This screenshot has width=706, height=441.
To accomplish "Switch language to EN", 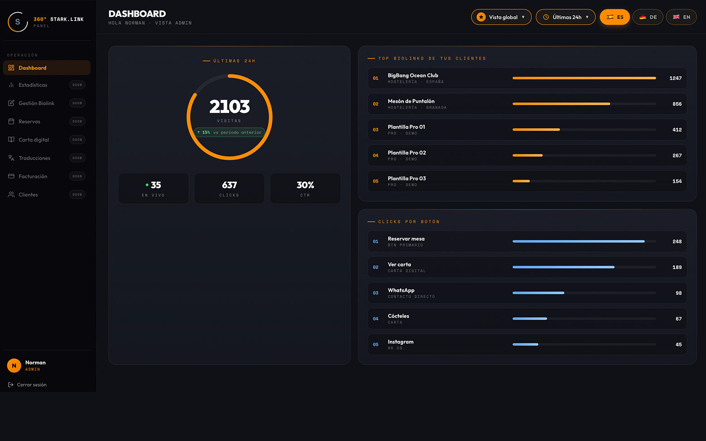I will [x=681, y=17].
